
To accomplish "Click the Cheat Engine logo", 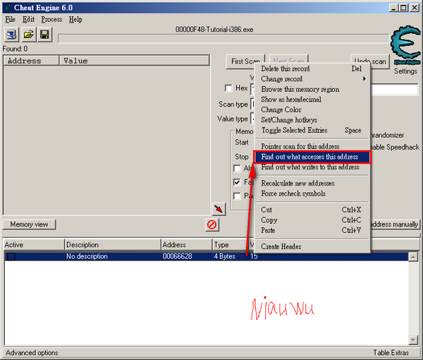I will pyautogui.click(x=405, y=45).
